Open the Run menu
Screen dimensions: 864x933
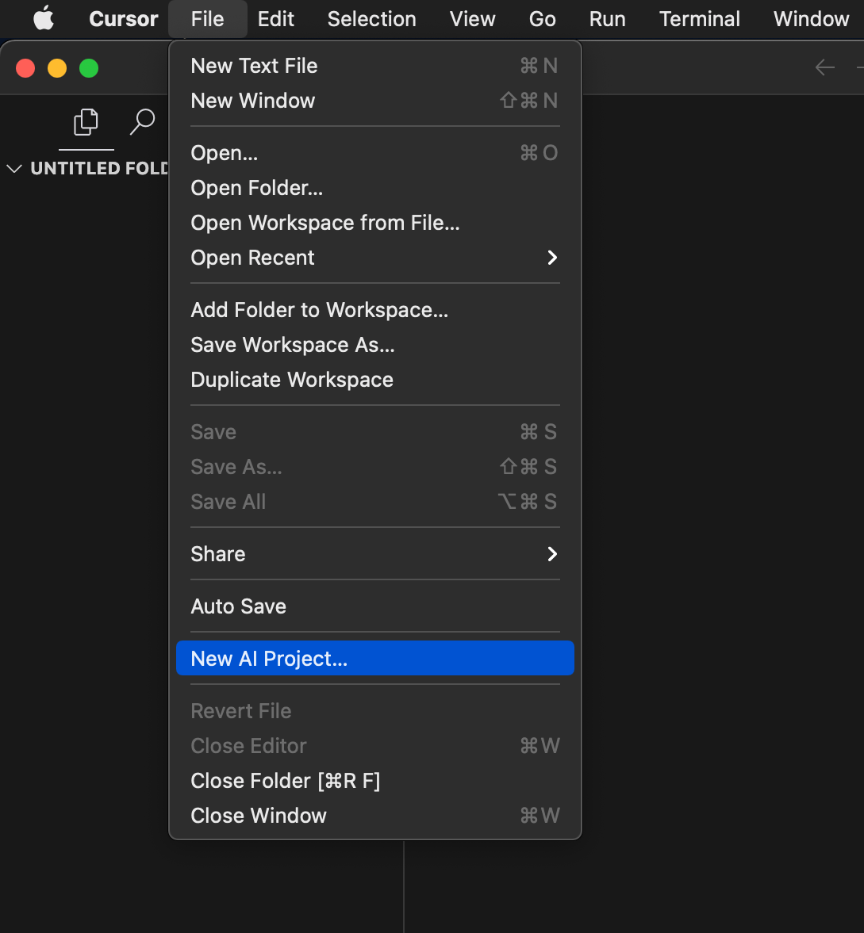click(x=608, y=19)
